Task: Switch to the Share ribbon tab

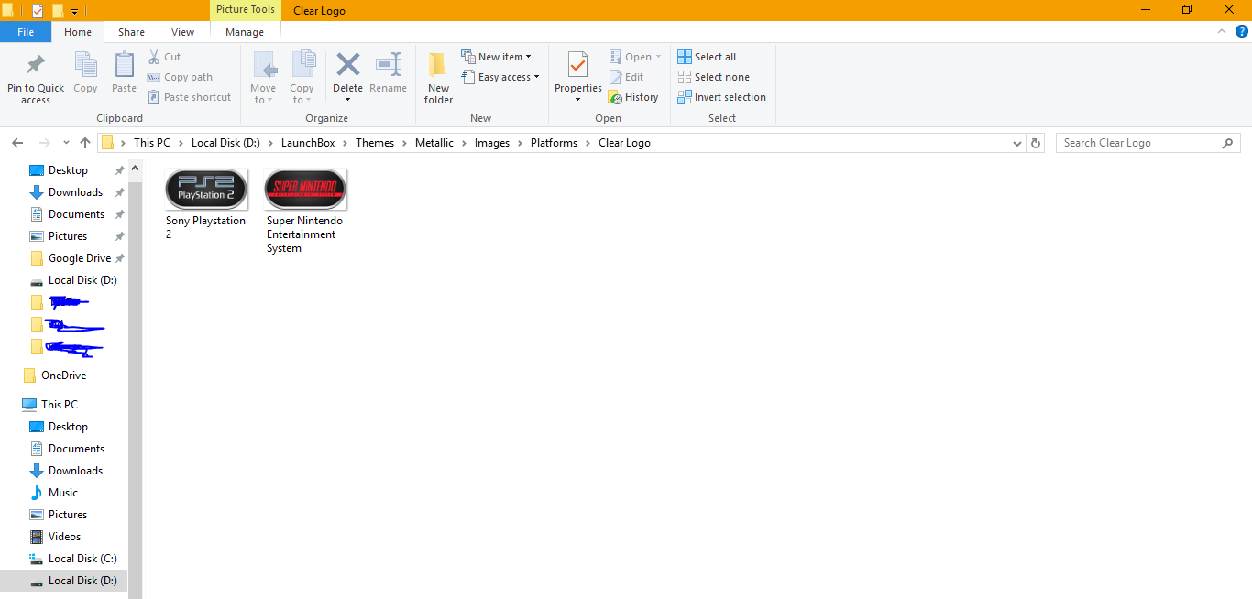Action: 131,32
